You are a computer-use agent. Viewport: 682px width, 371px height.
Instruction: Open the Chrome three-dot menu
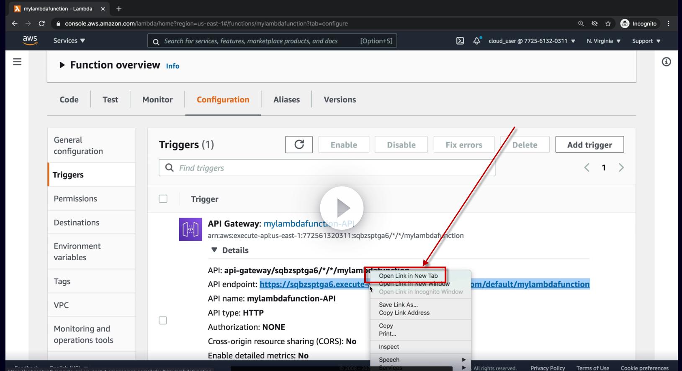669,23
